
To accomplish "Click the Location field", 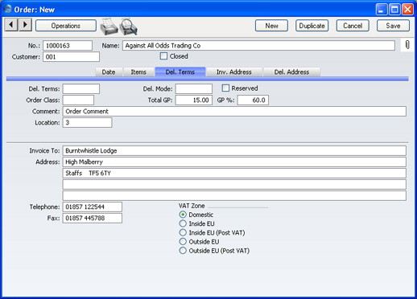I will tap(87, 122).
